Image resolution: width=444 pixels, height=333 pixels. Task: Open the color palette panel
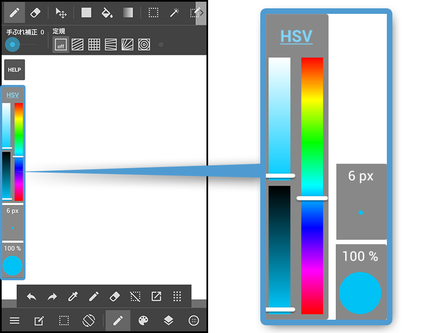pyautogui.click(x=143, y=321)
